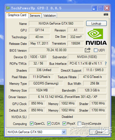Click the camera screenshot icon
Screen dimensions: 115x140
click(106, 14)
